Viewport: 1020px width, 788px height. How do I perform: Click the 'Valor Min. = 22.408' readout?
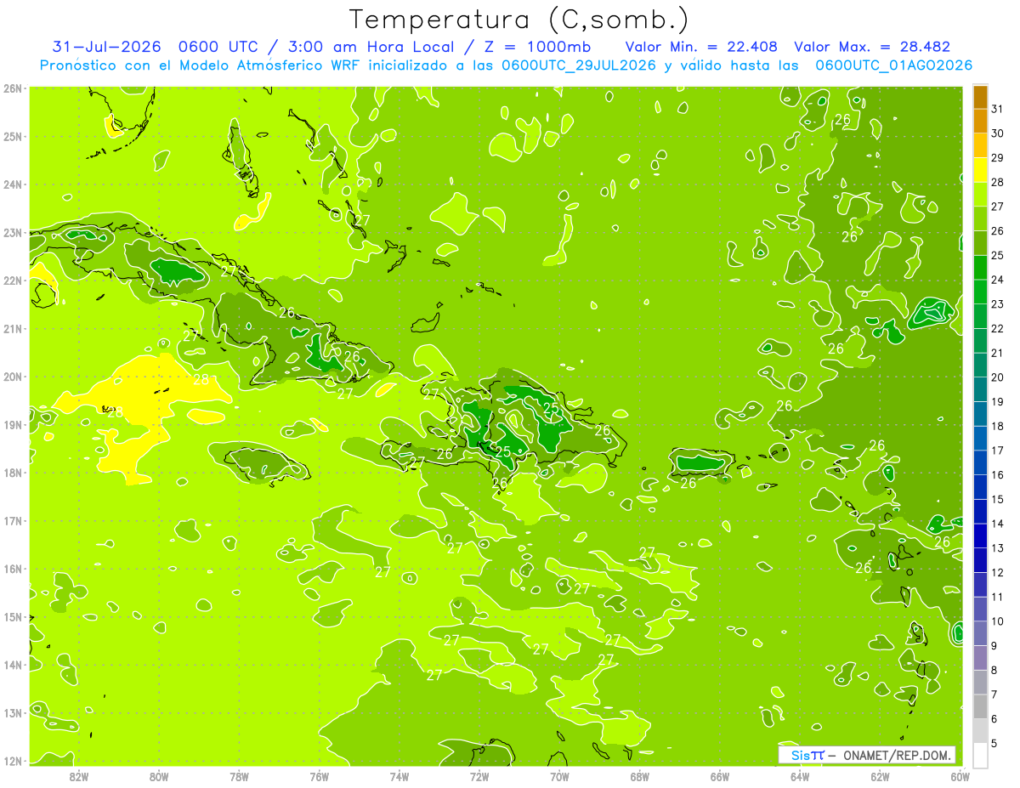(x=702, y=47)
